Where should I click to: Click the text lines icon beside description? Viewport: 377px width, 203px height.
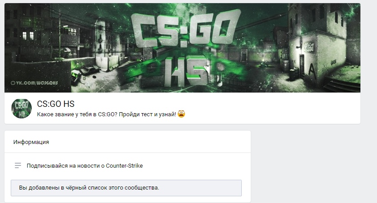(x=18, y=165)
